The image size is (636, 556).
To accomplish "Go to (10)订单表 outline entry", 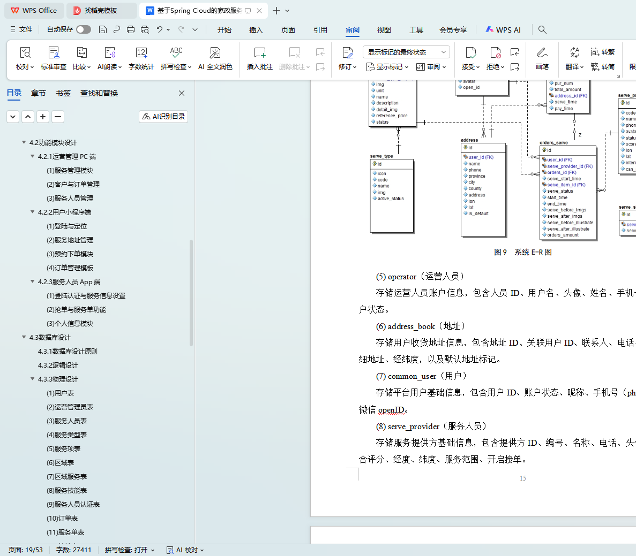I will (x=62, y=519).
